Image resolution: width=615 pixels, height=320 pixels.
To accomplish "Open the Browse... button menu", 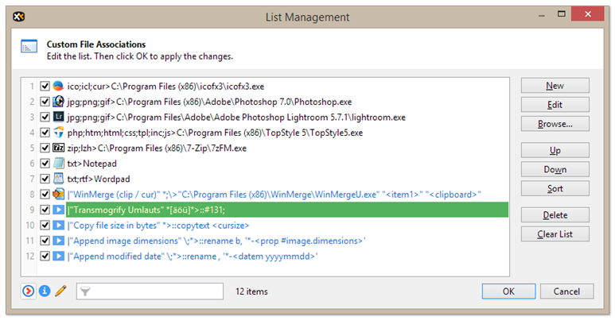I will click(555, 124).
